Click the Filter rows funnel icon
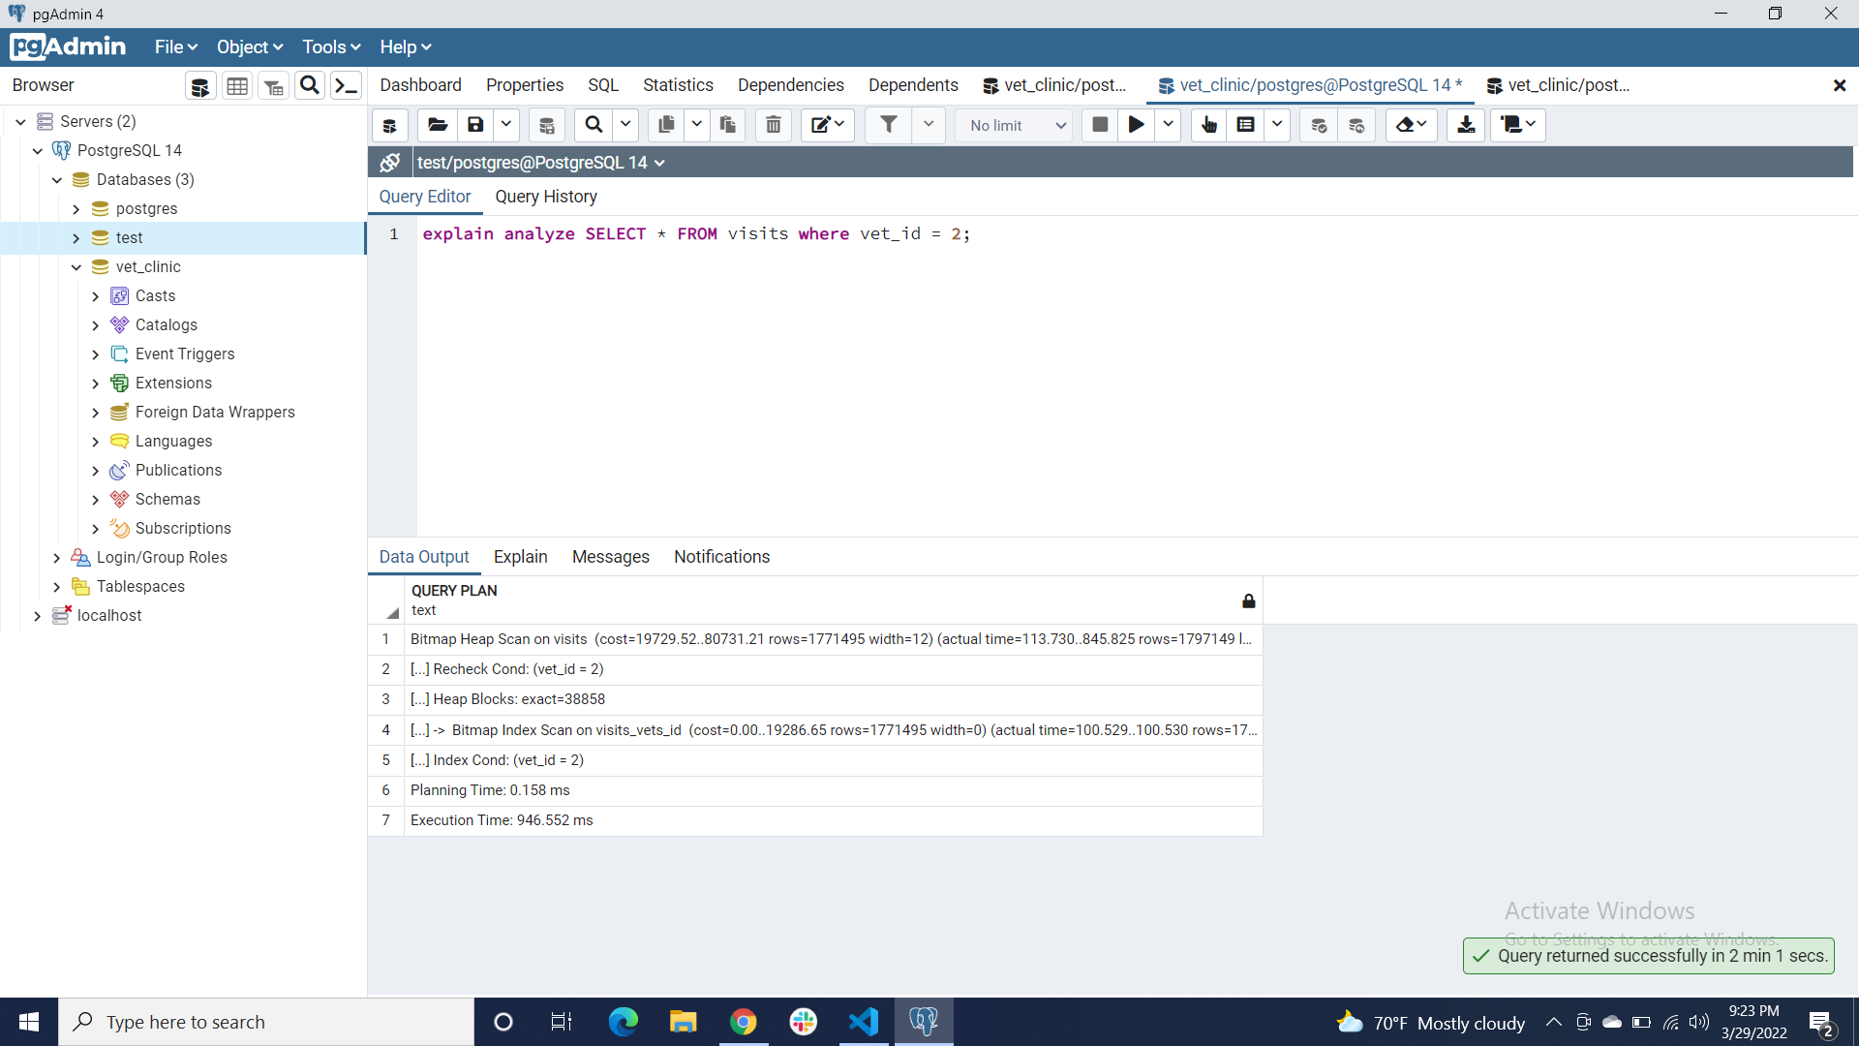The width and height of the screenshot is (1859, 1046). [x=888, y=125]
